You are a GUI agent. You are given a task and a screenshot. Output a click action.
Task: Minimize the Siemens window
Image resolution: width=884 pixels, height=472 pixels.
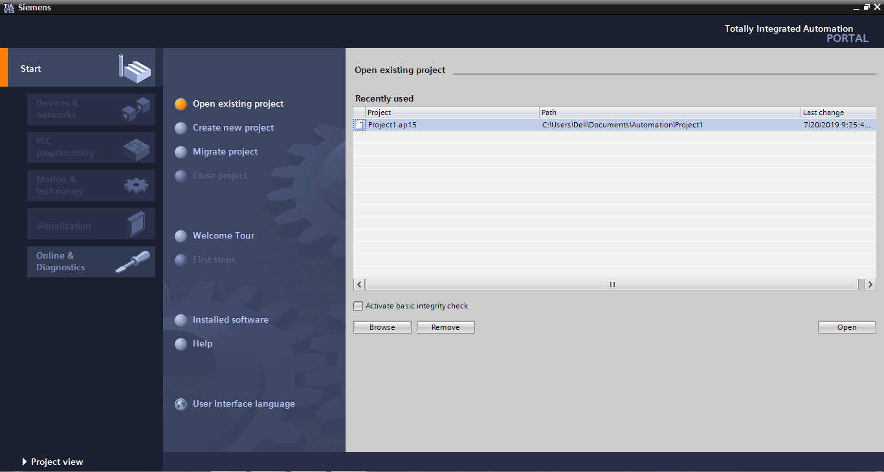(x=856, y=7)
